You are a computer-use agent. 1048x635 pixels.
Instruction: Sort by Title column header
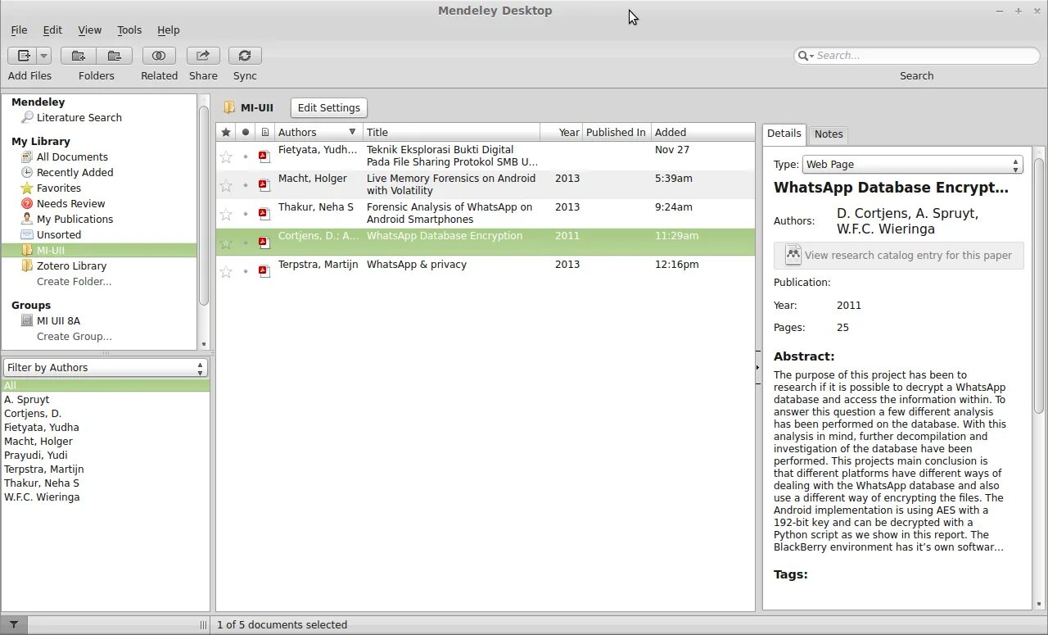[x=451, y=132]
